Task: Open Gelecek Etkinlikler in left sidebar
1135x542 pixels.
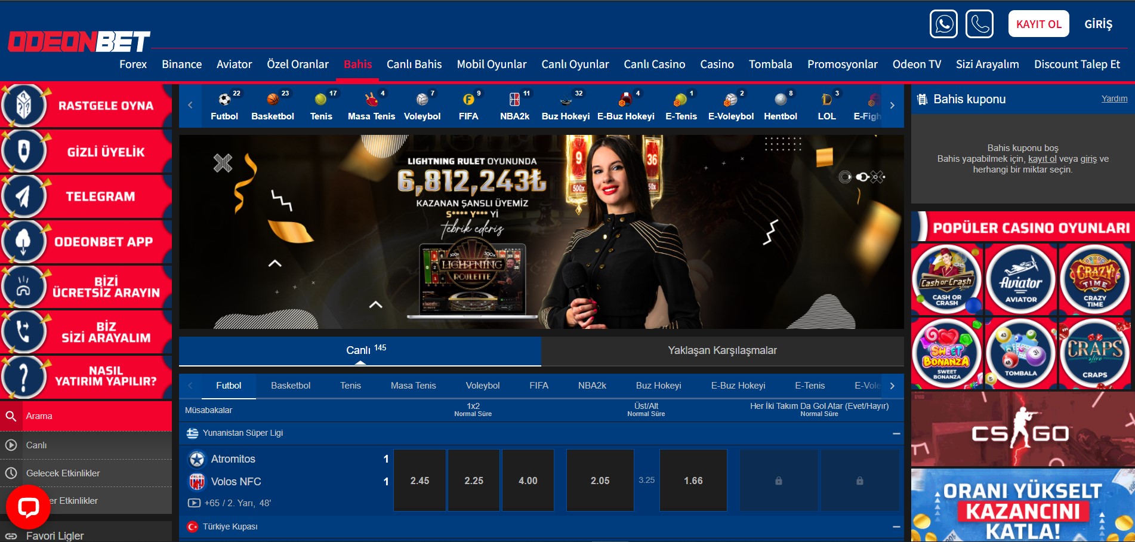Action: pos(86,473)
